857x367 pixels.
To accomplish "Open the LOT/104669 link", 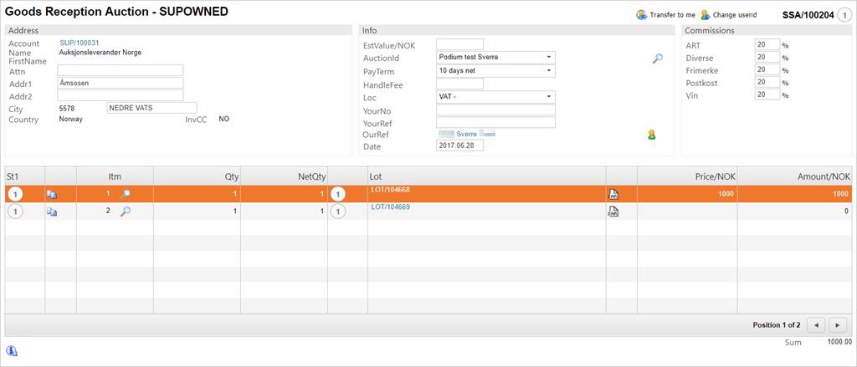I will (390, 206).
